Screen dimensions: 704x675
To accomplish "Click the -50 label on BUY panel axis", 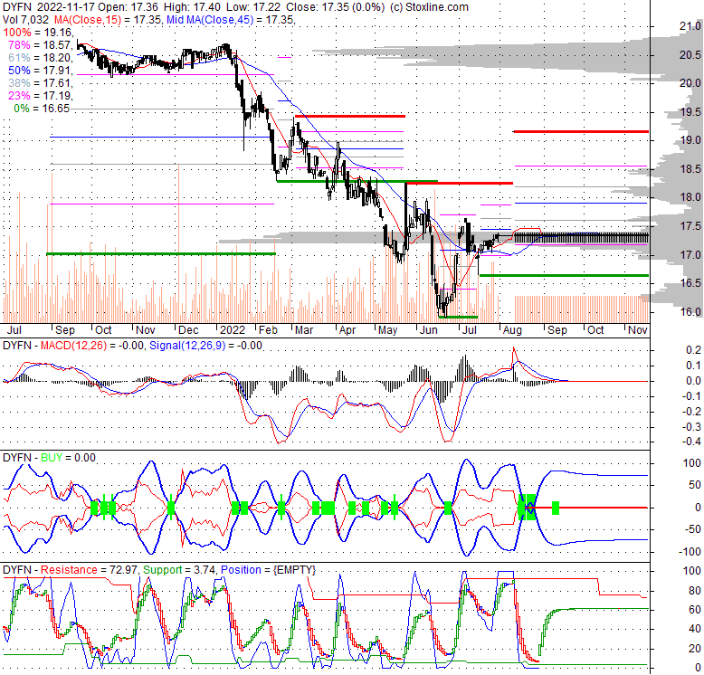I will tap(692, 529).
